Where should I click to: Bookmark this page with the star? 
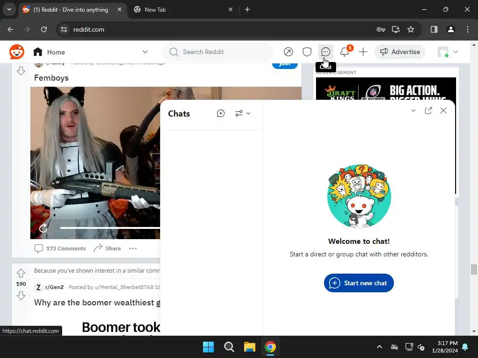coord(411,29)
